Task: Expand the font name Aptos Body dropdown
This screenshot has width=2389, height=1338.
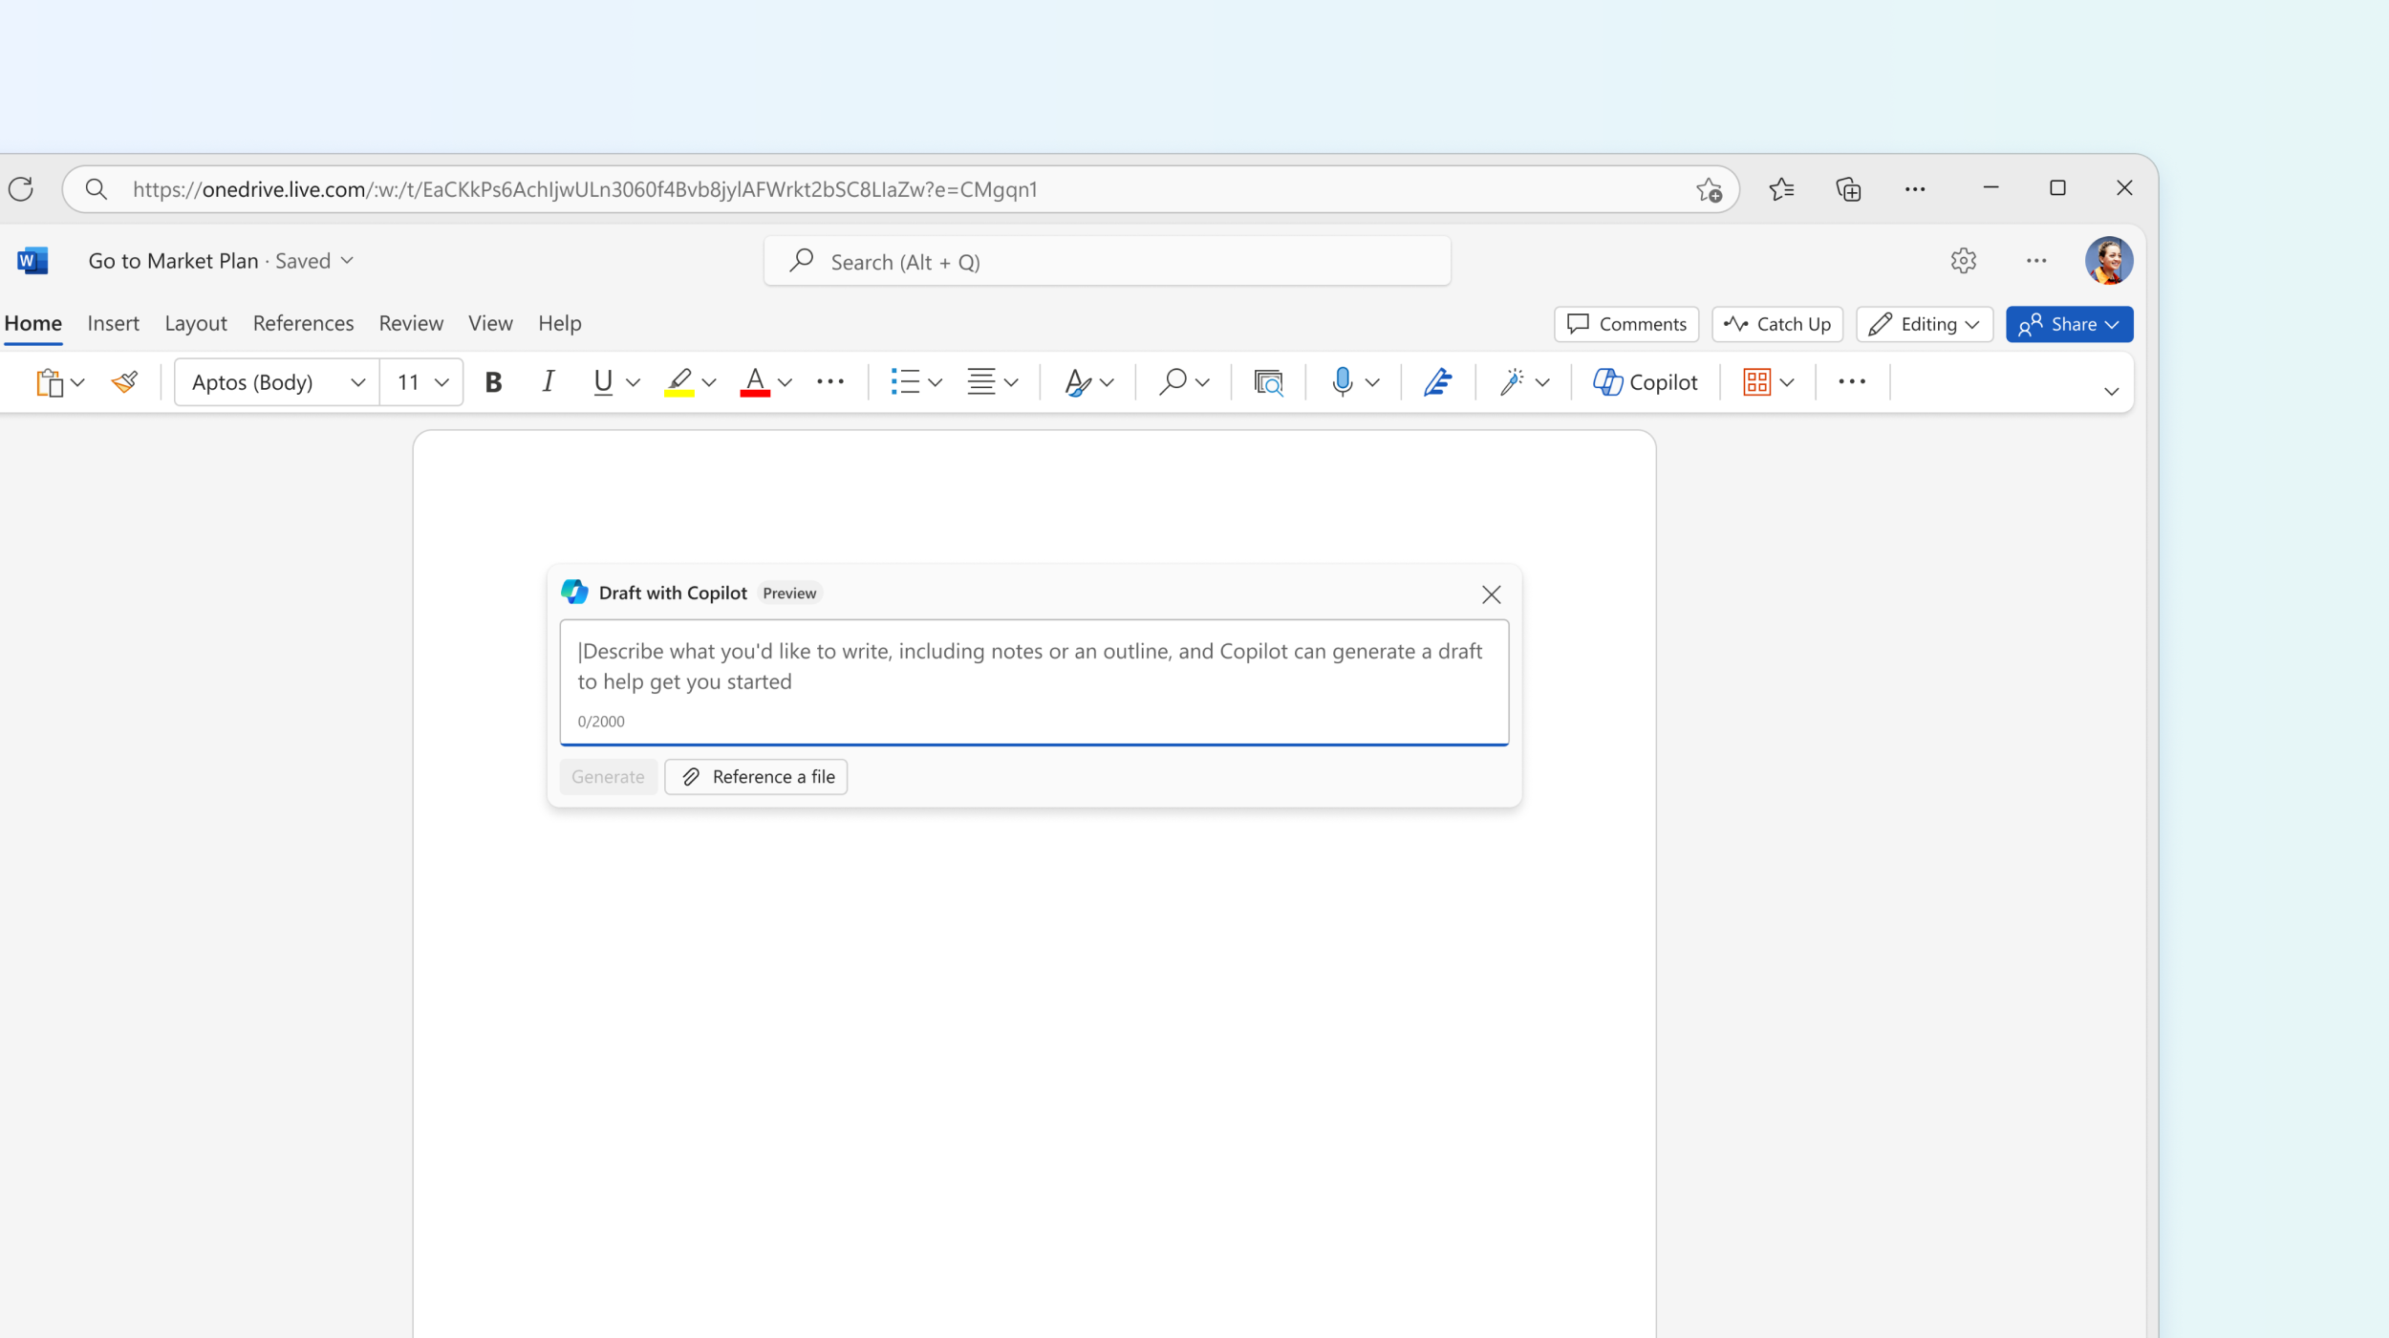Action: [356, 381]
